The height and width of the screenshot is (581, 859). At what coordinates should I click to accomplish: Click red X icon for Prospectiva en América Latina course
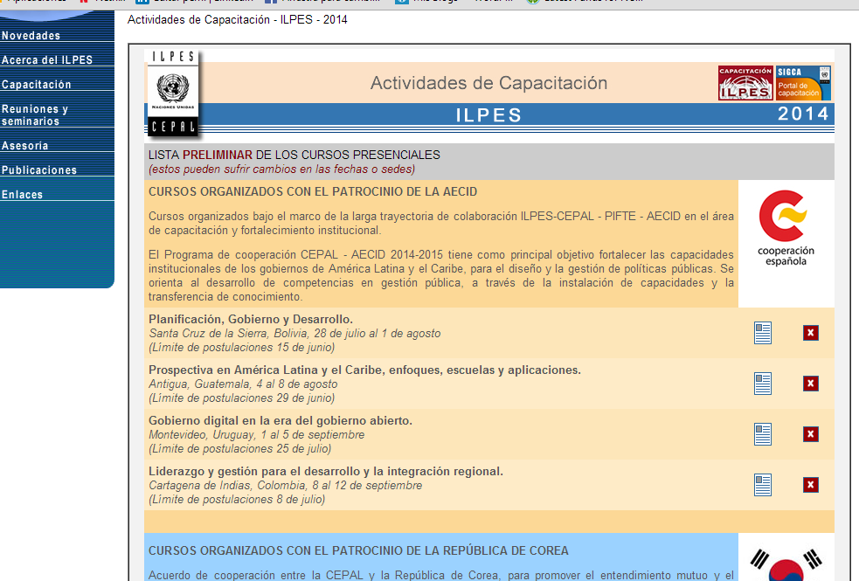tap(811, 384)
